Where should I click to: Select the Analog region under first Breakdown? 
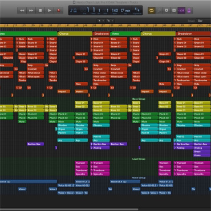[x=101, y=148]
